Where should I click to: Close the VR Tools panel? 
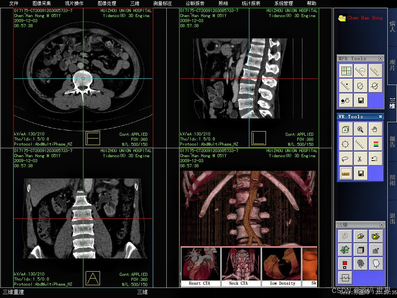[x=380, y=116]
